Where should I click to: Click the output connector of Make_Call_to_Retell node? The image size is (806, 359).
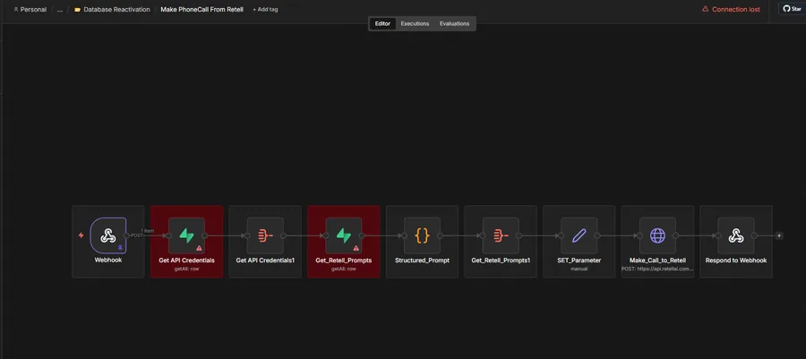click(x=676, y=235)
